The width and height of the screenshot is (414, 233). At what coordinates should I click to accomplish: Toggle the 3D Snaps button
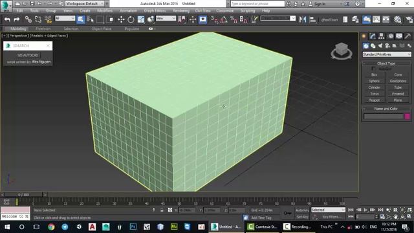click(x=214, y=19)
